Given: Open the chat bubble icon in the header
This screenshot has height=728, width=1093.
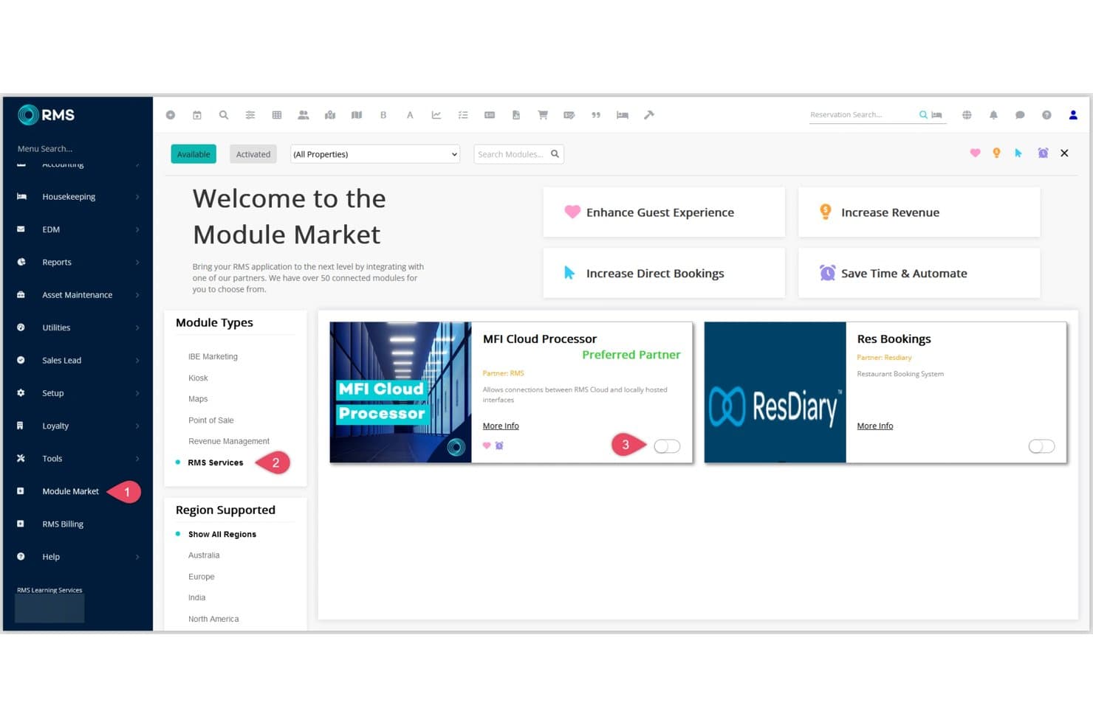Looking at the screenshot, I should [x=1020, y=115].
